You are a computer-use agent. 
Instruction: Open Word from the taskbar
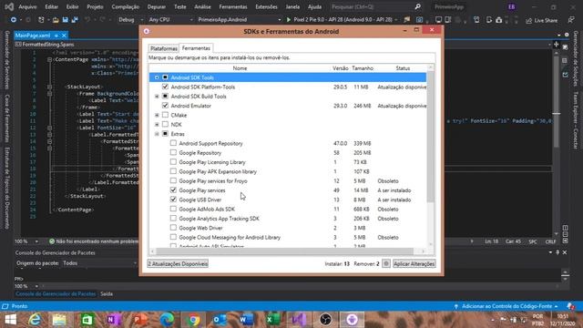coord(246,320)
